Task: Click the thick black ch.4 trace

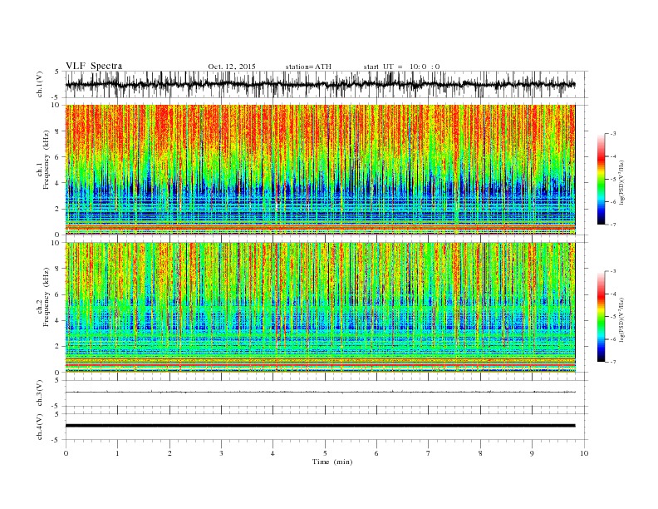Action: tap(320, 426)
